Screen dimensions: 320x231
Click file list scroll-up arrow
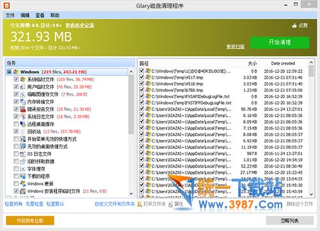coord(311,62)
